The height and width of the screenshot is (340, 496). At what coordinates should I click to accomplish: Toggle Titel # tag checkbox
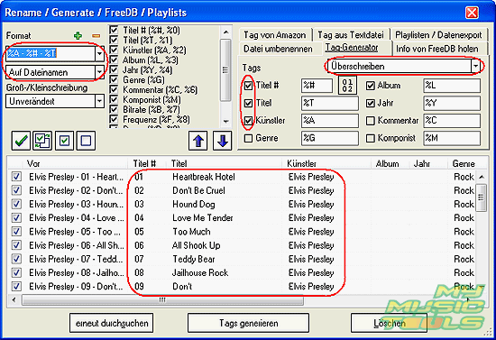coord(248,86)
